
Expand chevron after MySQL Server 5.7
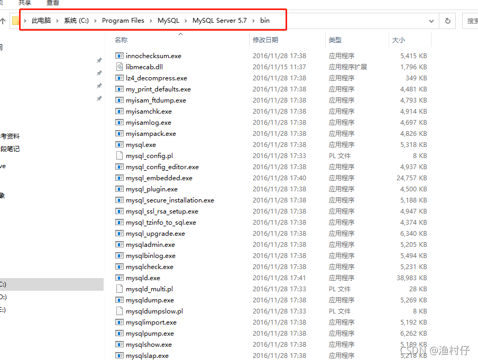tap(253, 21)
